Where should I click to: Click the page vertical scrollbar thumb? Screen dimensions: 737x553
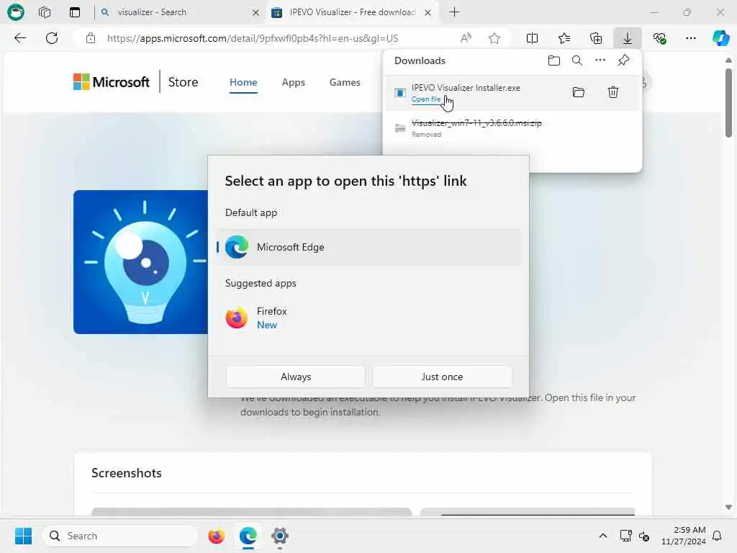pyautogui.click(x=728, y=102)
